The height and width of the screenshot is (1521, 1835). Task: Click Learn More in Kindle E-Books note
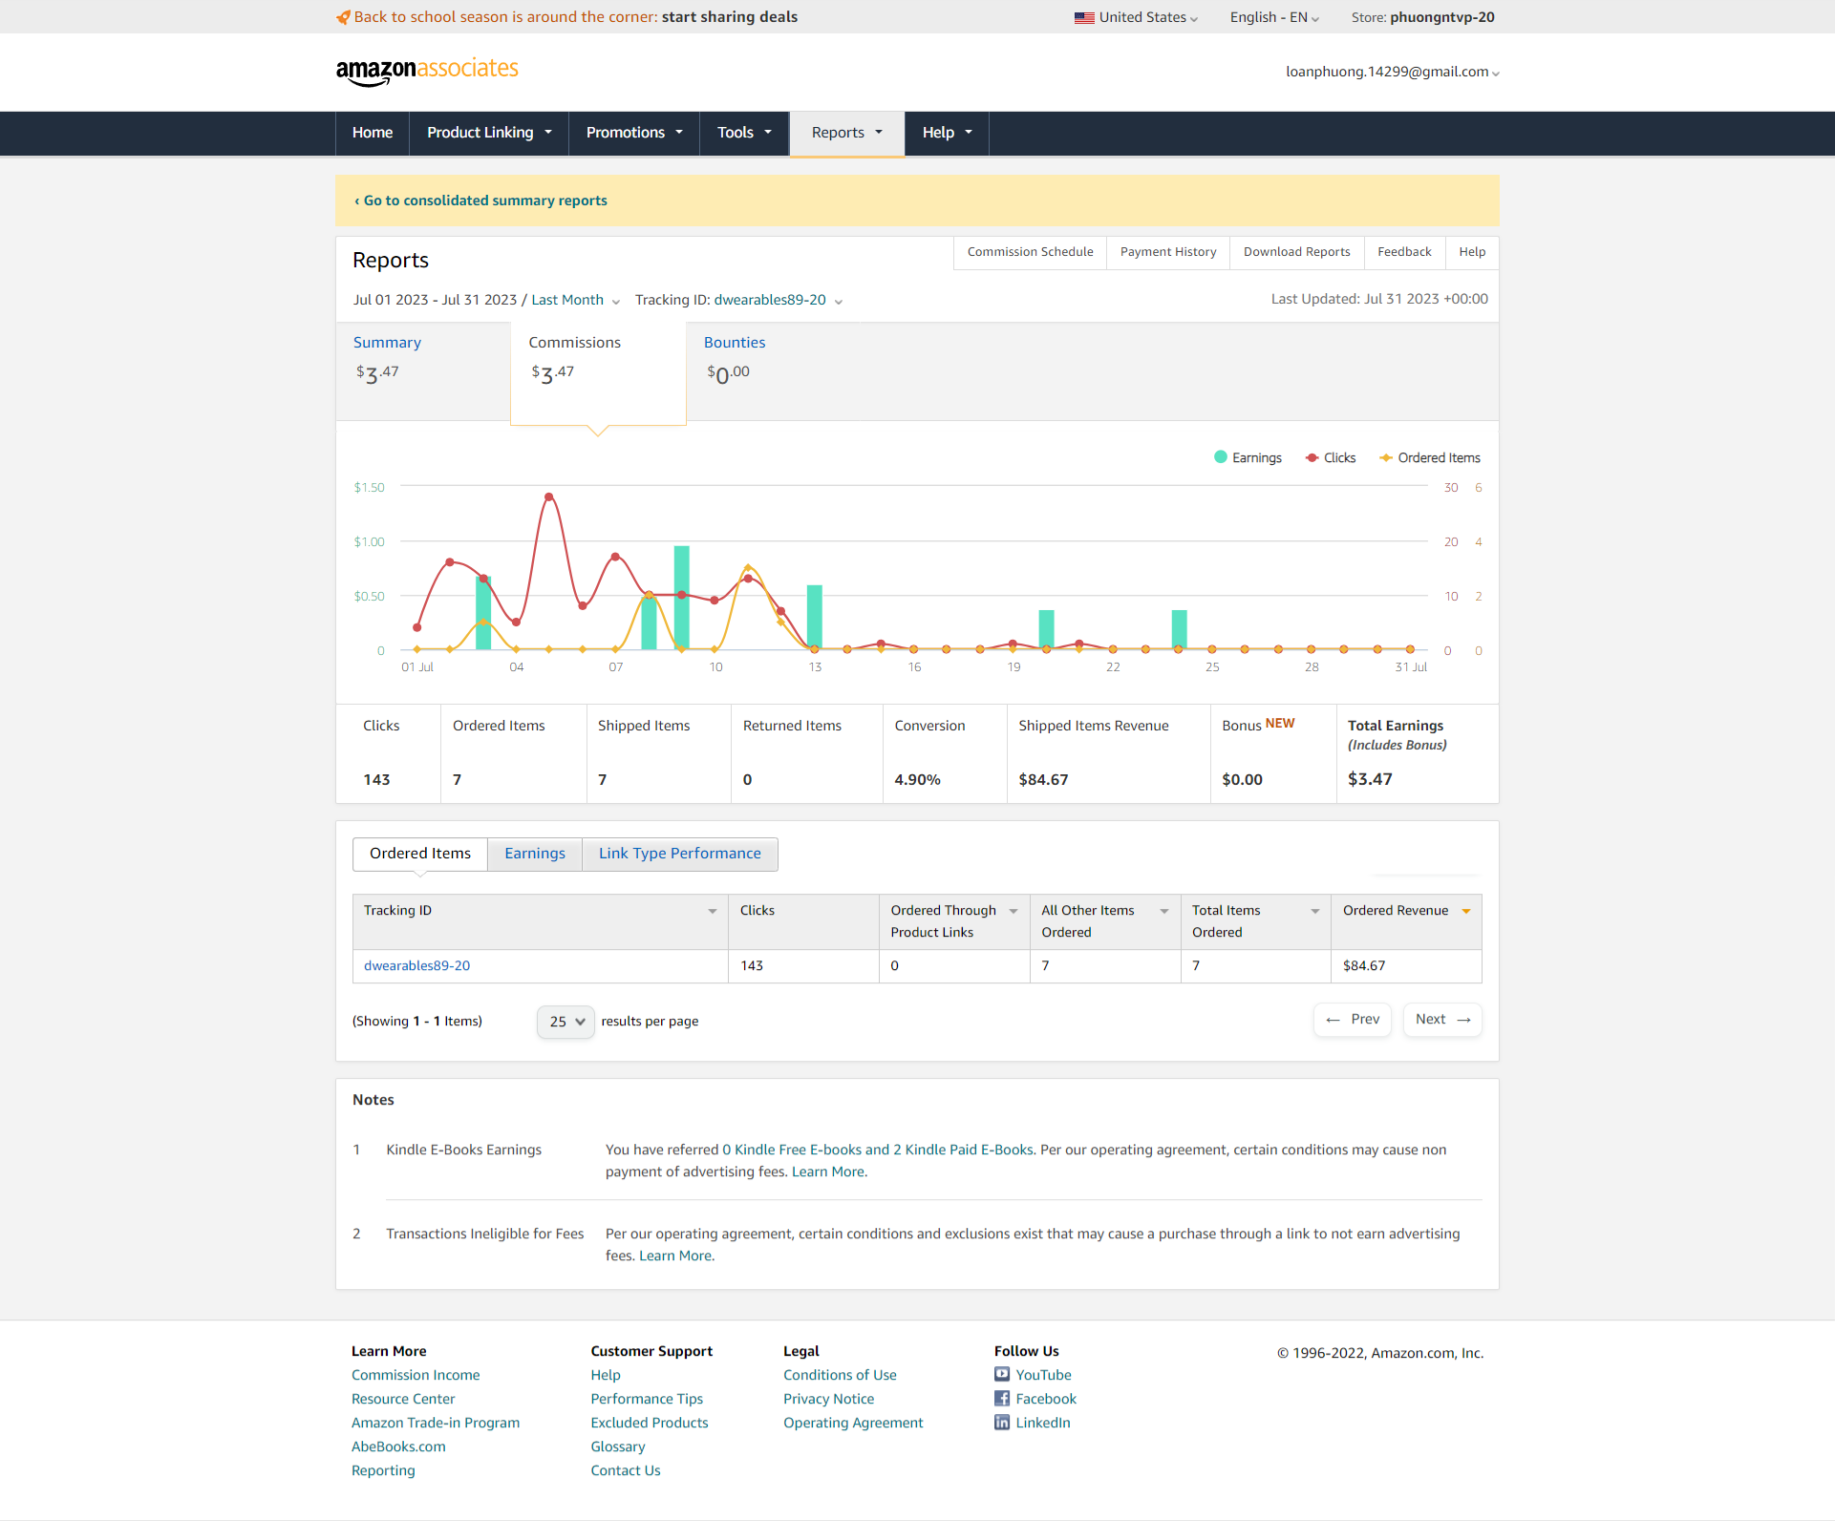click(x=828, y=1172)
